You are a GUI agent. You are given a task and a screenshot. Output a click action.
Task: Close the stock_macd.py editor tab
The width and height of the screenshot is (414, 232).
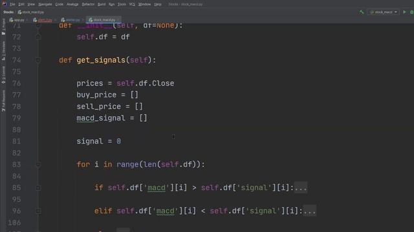118,20
